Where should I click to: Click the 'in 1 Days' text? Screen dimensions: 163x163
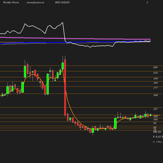coord(157,142)
